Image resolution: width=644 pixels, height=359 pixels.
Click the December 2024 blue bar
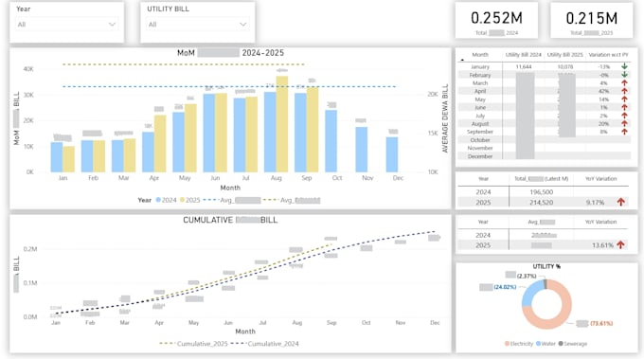(392, 154)
